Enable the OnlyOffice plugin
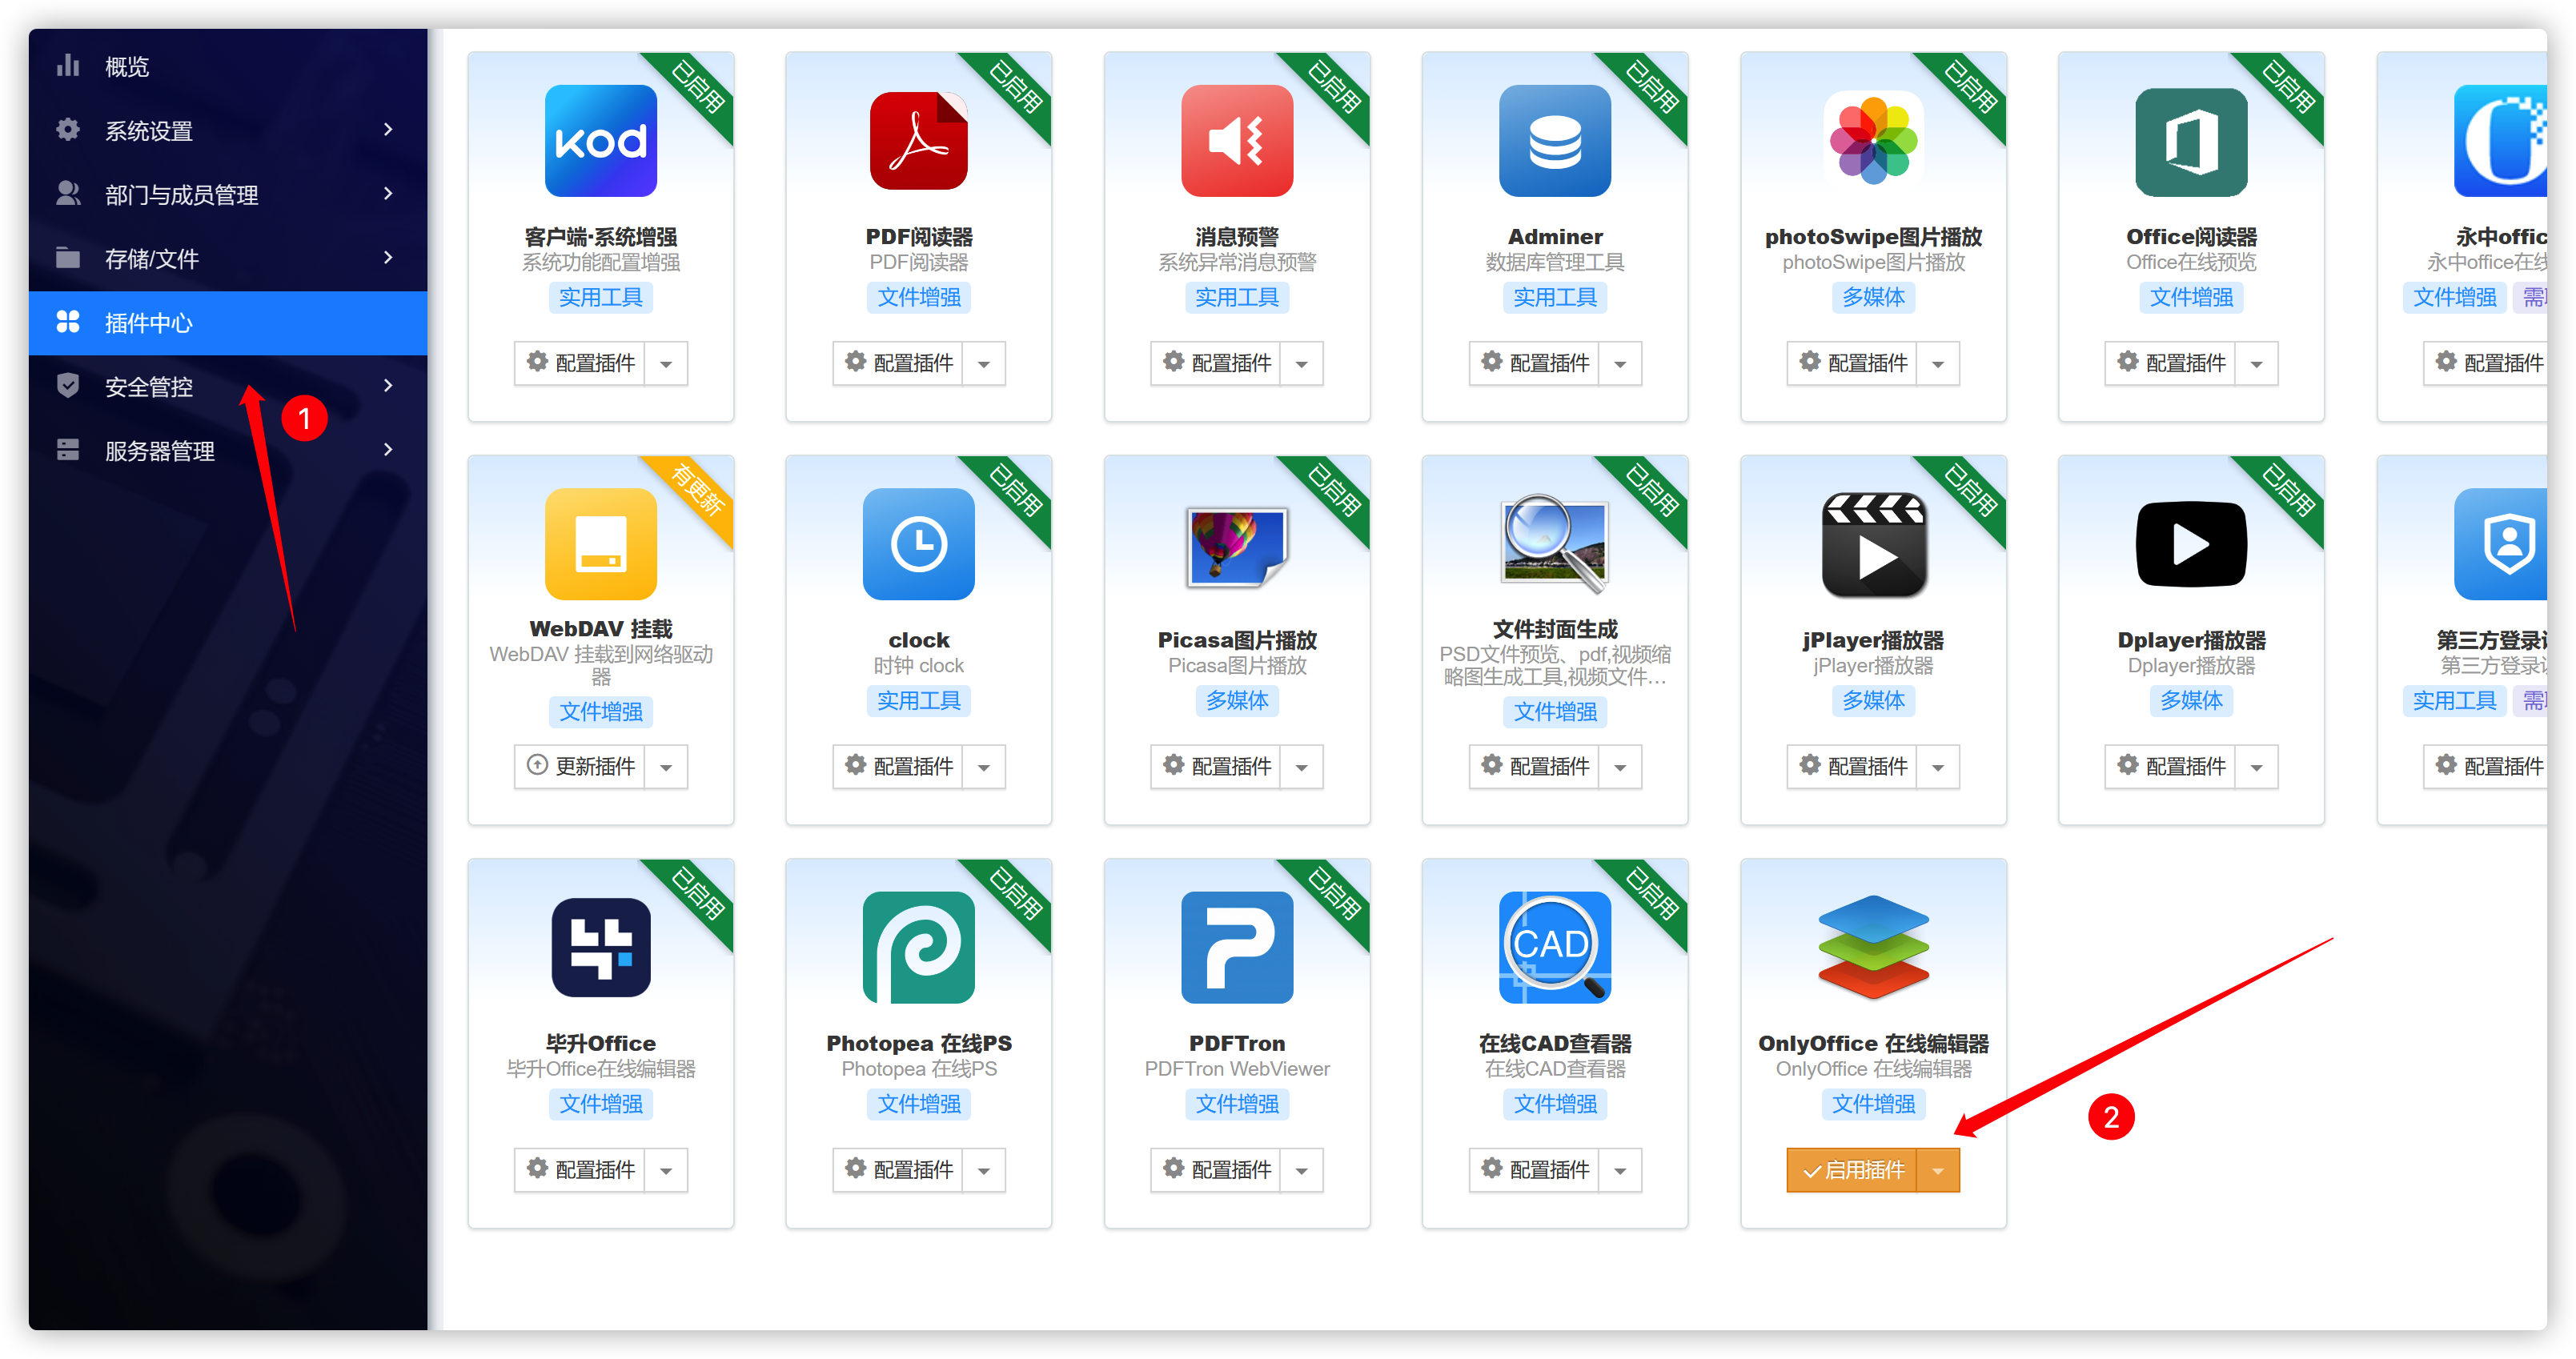2576x1359 pixels. [x=1852, y=1170]
